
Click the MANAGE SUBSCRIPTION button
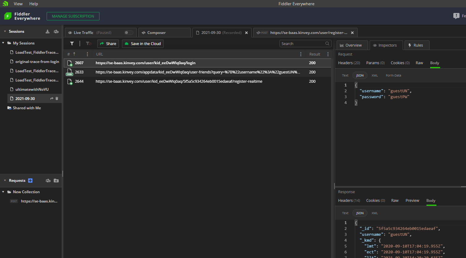coord(73,16)
